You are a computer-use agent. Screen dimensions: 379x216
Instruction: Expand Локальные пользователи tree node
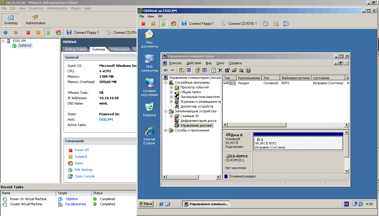171,97
